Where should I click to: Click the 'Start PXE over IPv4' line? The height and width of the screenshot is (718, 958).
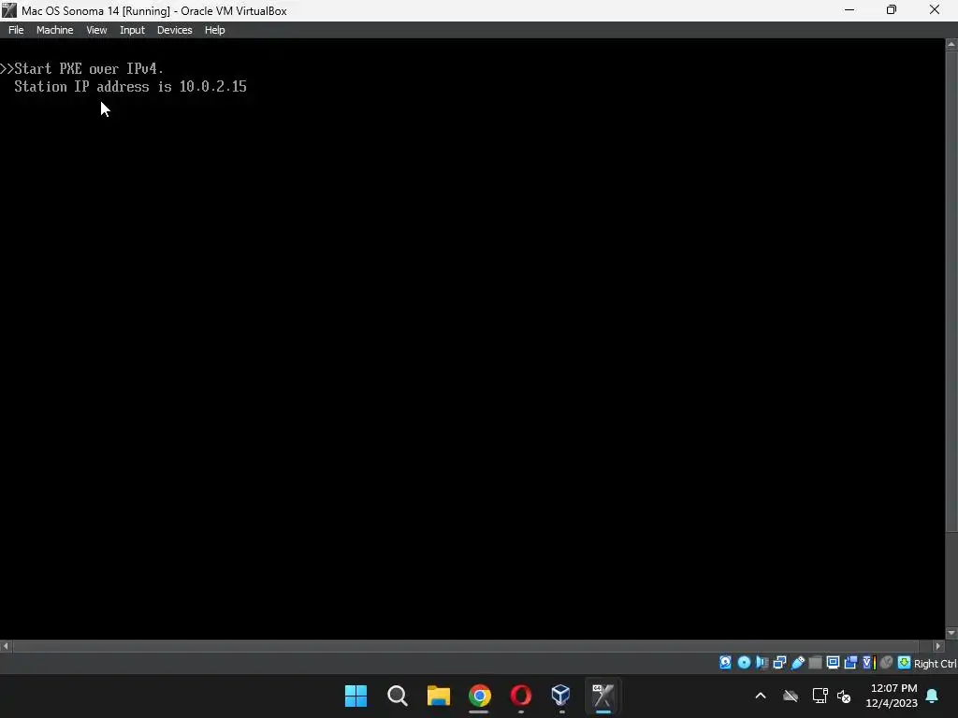tap(82, 68)
